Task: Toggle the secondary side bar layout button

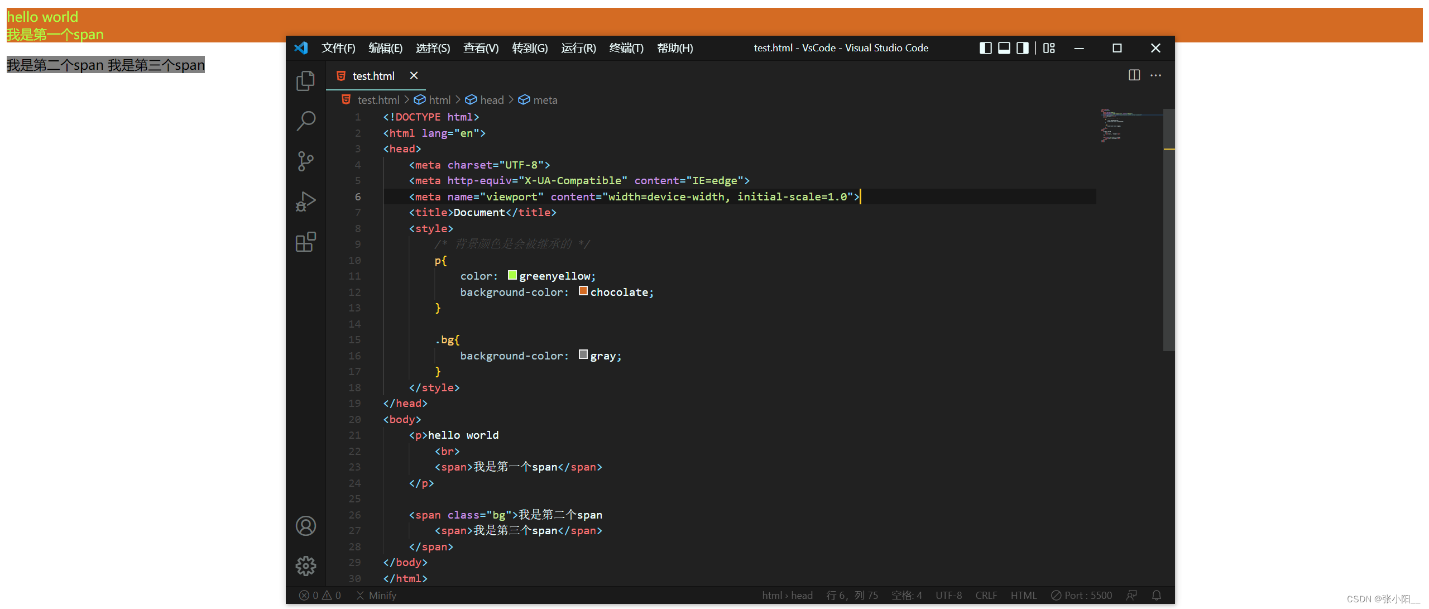Action: click(x=1022, y=48)
